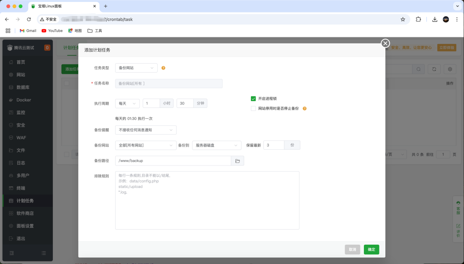The height and width of the screenshot is (264, 464).
Task: Click the refresh icon in task list toolbar
Action: [434, 69]
